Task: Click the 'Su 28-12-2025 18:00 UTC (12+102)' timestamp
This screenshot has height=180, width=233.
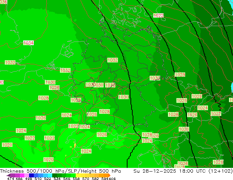Action: pyautogui.click(x=183, y=171)
